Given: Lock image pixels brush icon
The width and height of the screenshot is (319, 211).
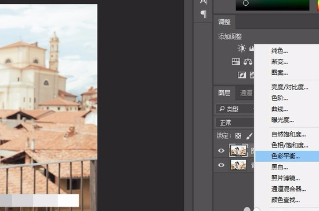Looking at the screenshot, I should (249, 136).
